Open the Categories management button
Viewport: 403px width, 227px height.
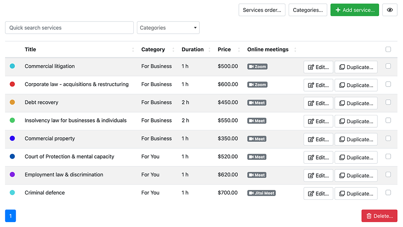(x=308, y=10)
